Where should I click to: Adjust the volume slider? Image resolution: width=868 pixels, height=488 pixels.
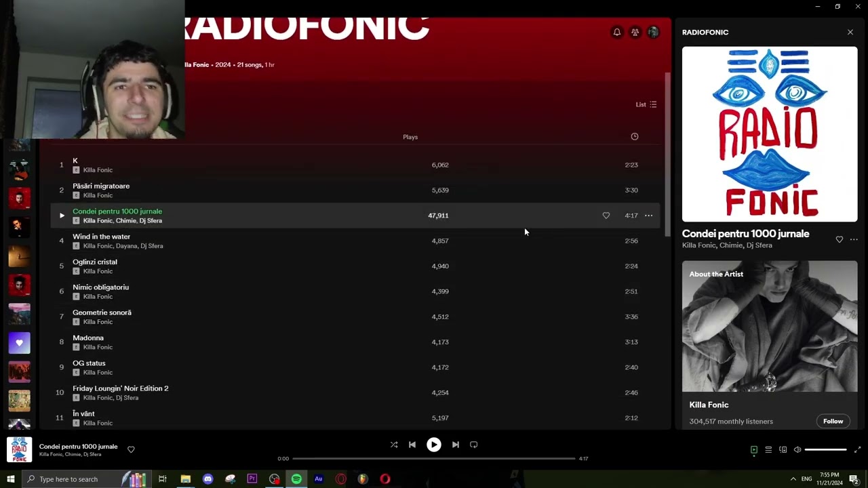[826, 449]
